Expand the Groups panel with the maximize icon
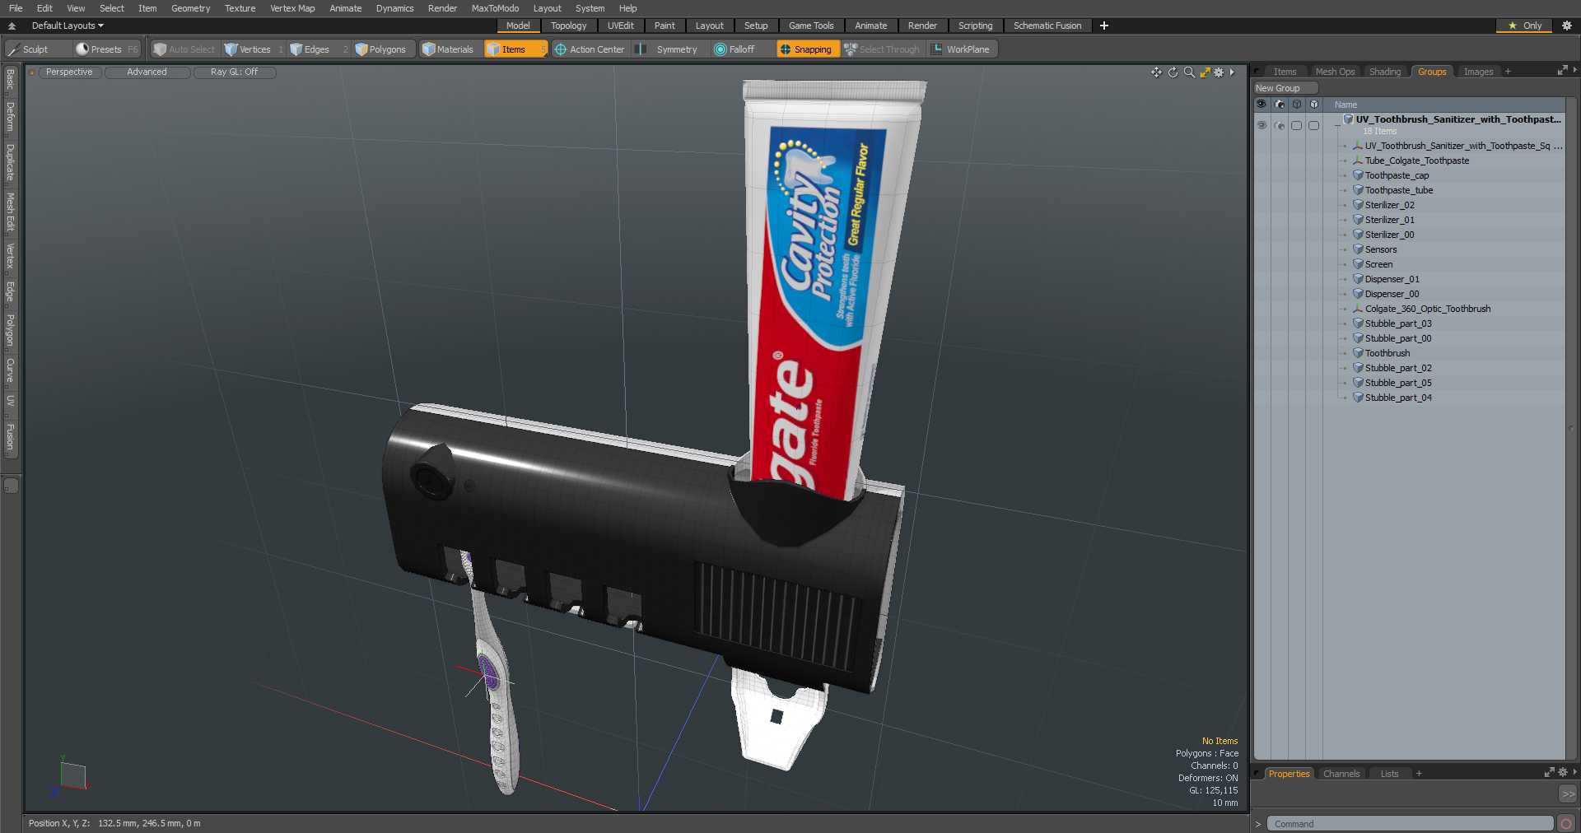 (x=1562, y=71)
